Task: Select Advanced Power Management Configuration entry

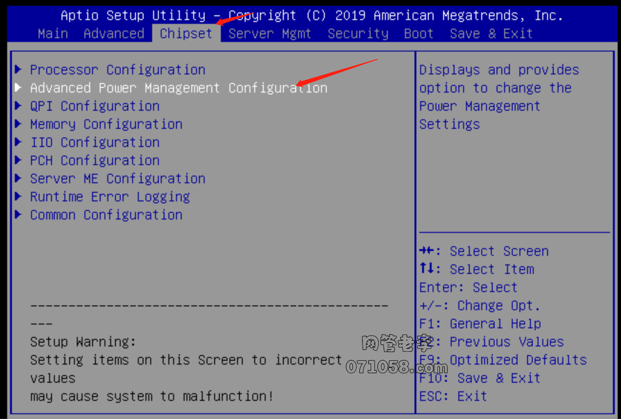Action: click(178, 88)
